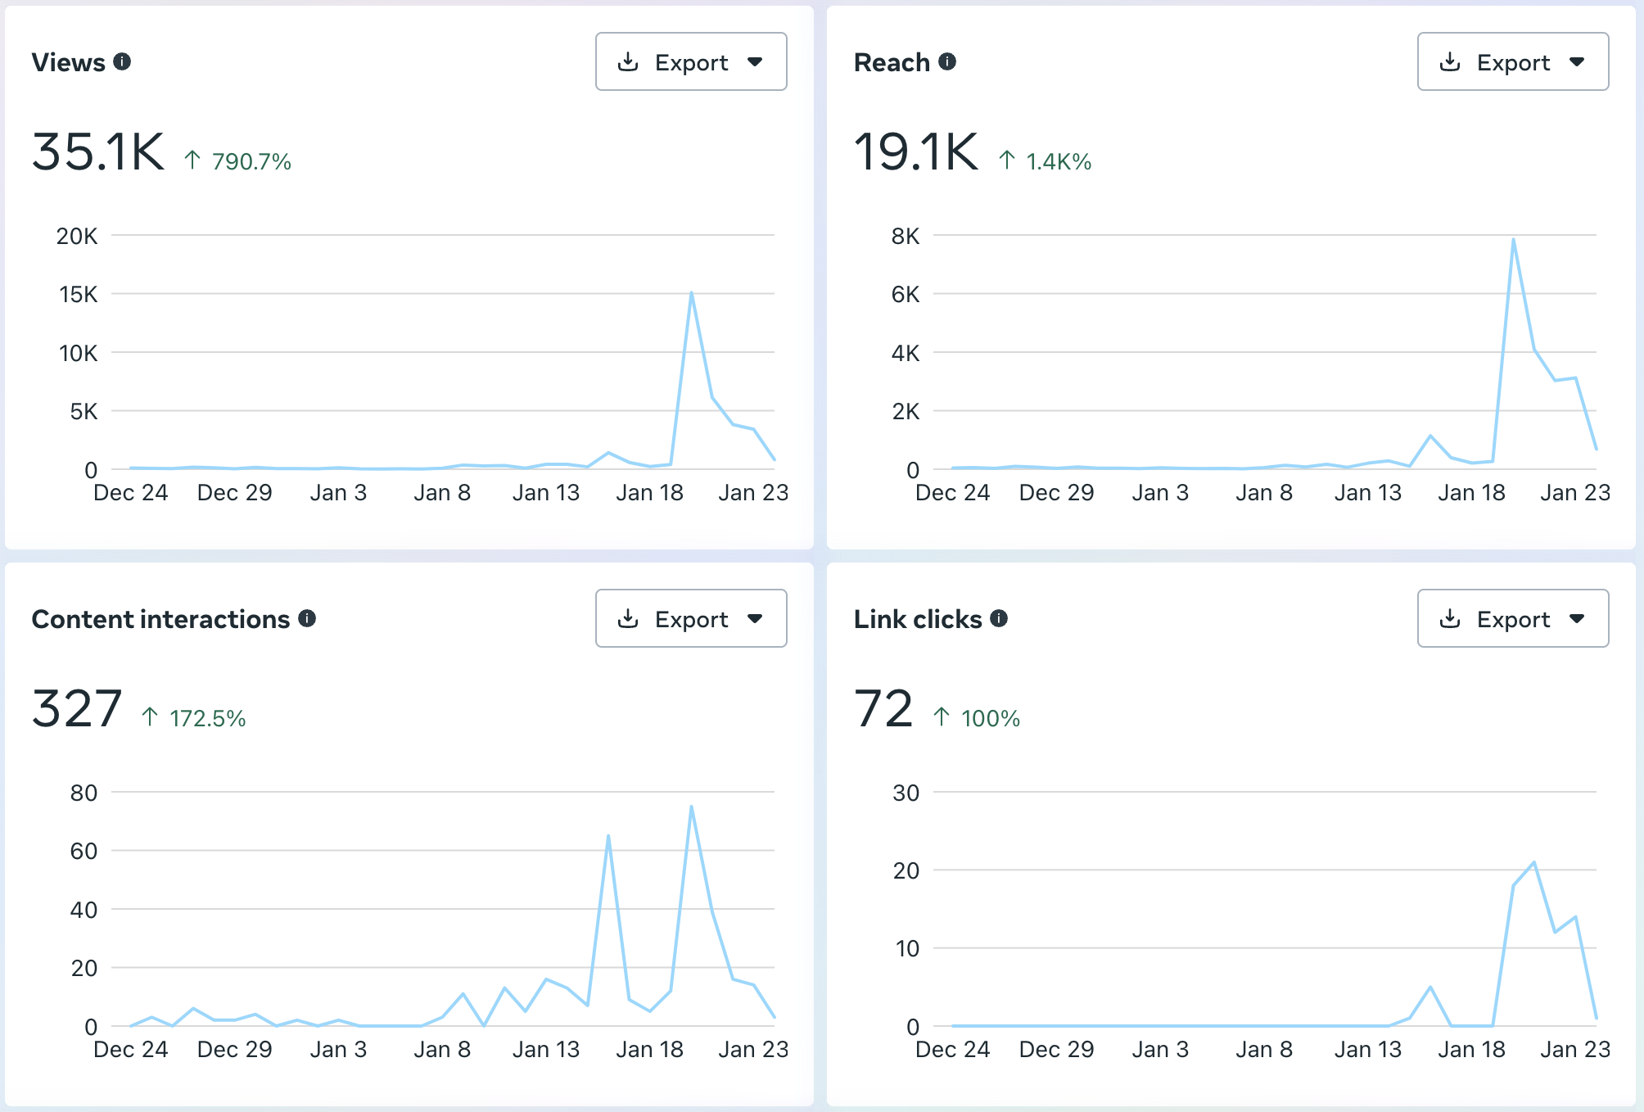Open the Link clicks info tooltip icon
This screenshot has width=1644, height=1112.
(x=999, y=618)
